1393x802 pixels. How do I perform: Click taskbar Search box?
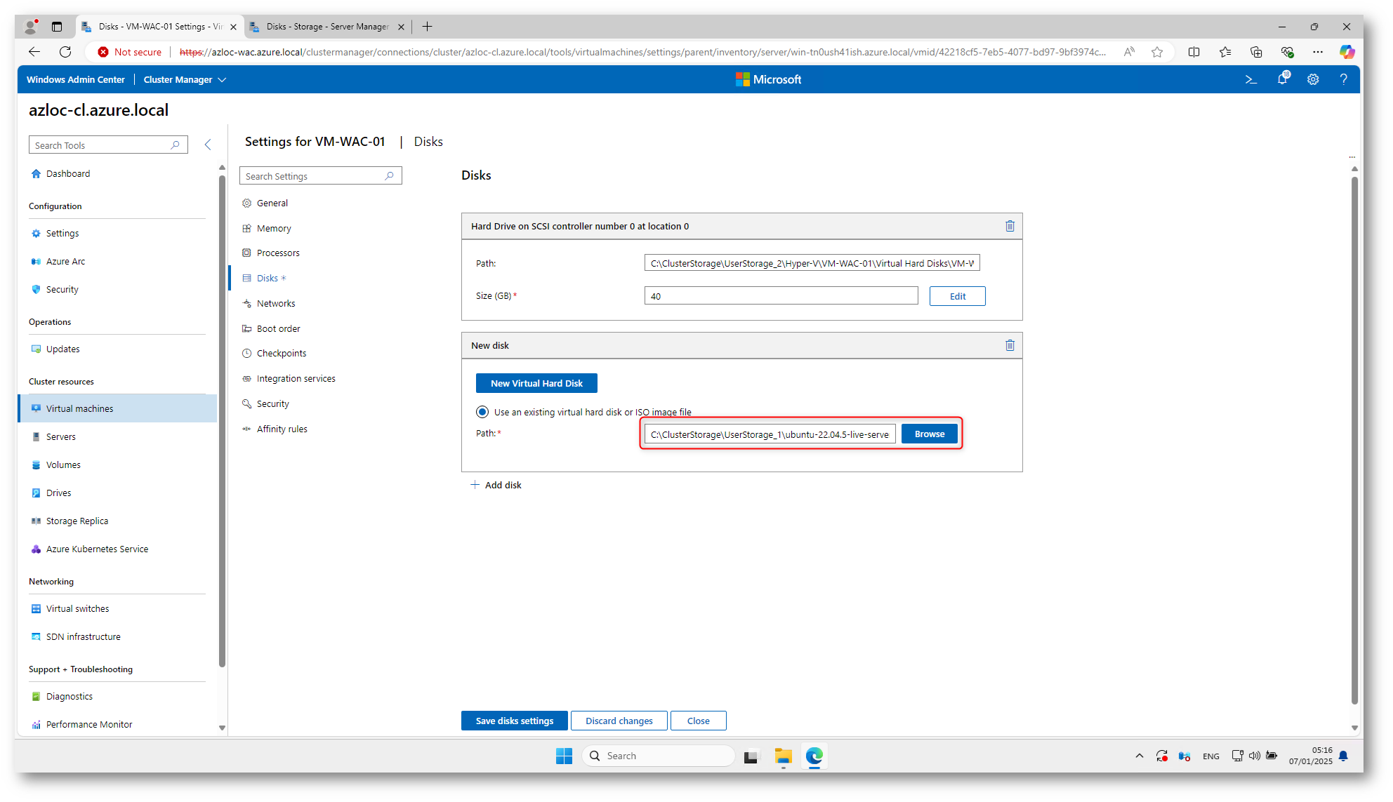pyautogui.click(x=659, y=756)
